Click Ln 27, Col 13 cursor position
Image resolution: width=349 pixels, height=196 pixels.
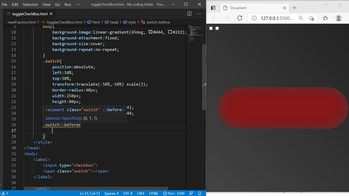pyautogui.click(x=90, y=194)
